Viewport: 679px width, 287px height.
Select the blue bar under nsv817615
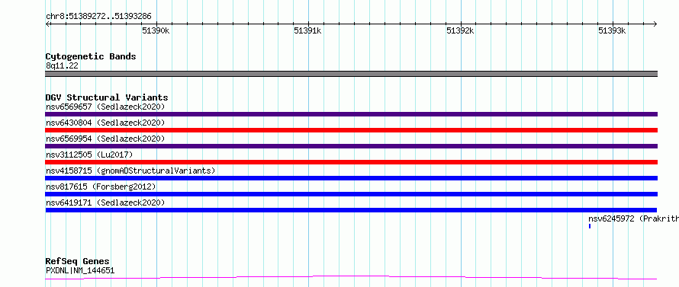(x=352, y=194)
